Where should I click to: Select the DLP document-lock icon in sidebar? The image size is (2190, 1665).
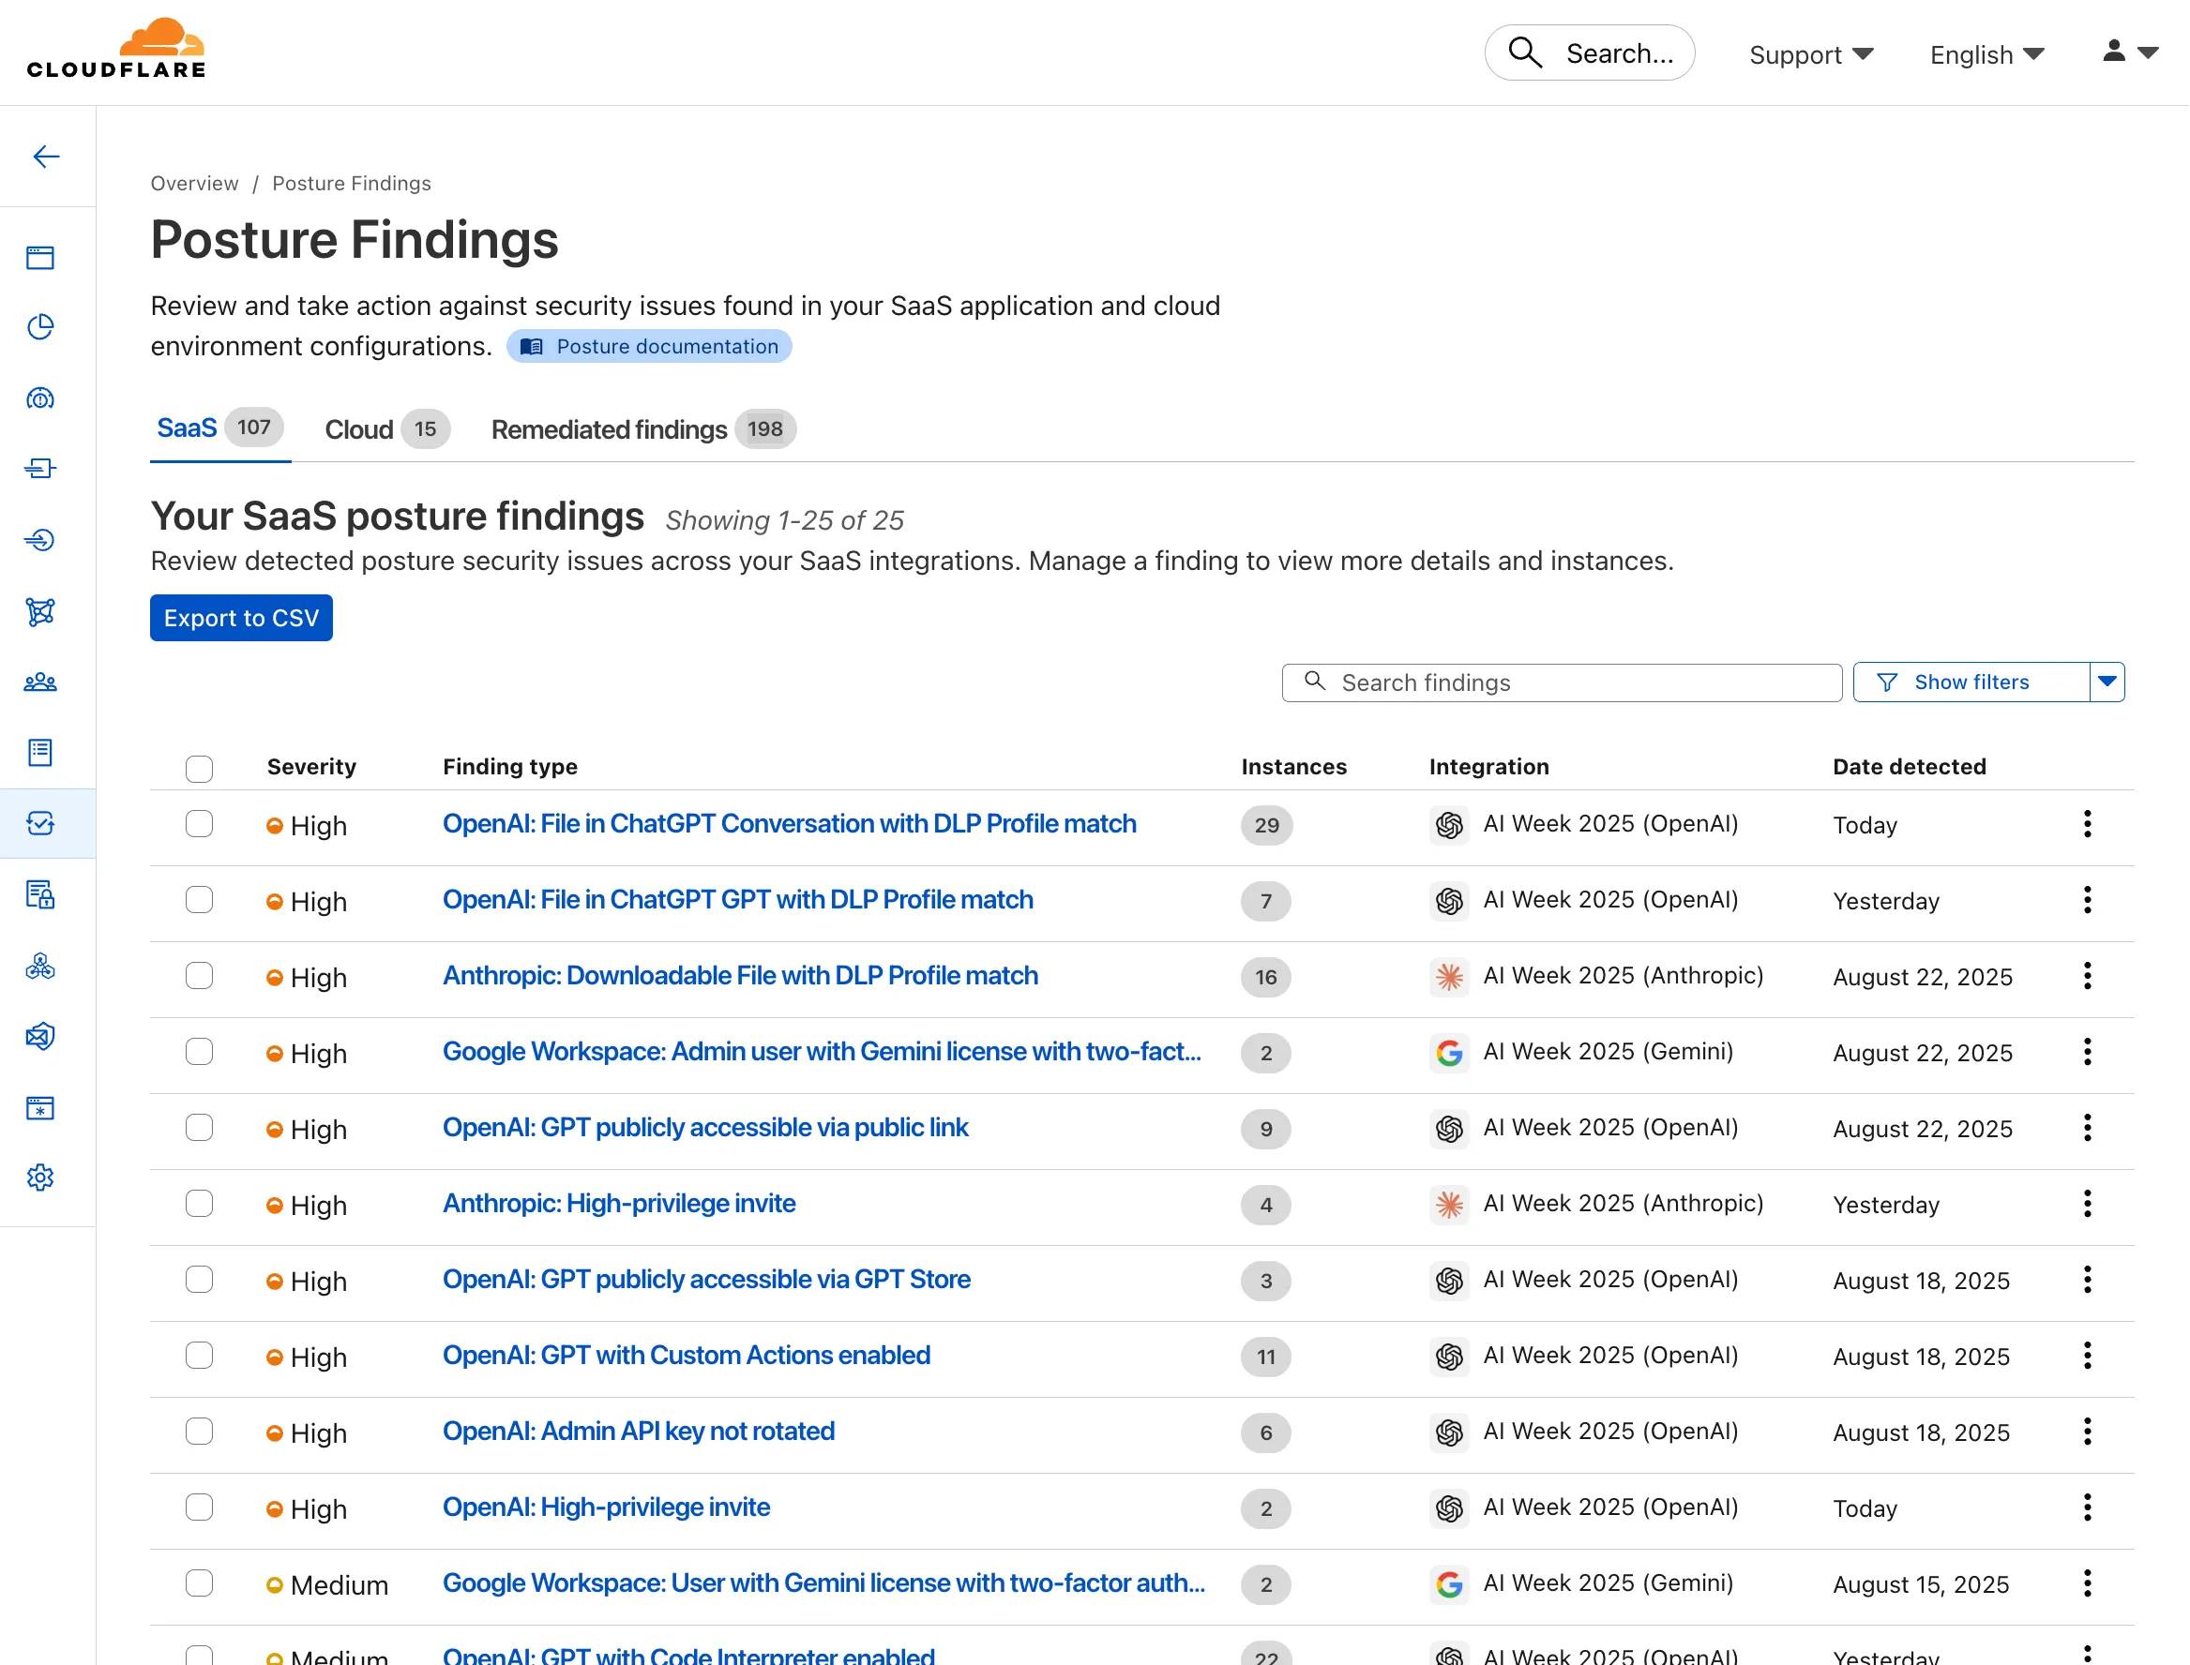click(39, 895)
